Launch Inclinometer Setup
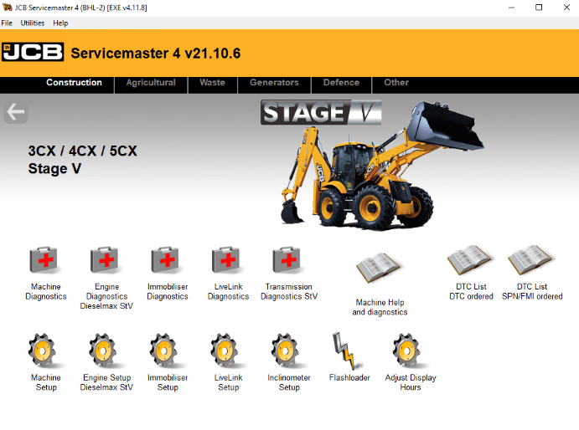 point(288,352)
